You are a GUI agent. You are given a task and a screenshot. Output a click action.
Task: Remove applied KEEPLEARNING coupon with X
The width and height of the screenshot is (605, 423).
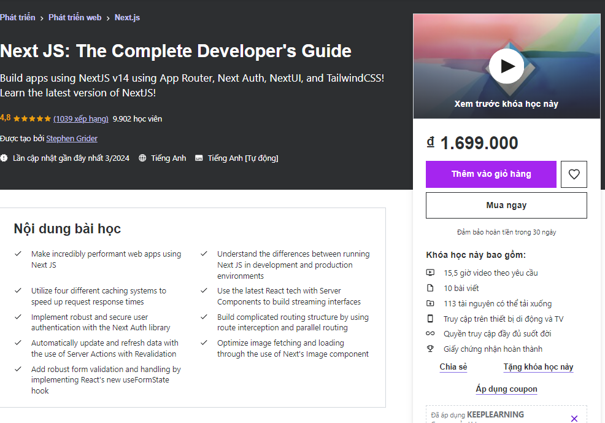coord(574,419)
